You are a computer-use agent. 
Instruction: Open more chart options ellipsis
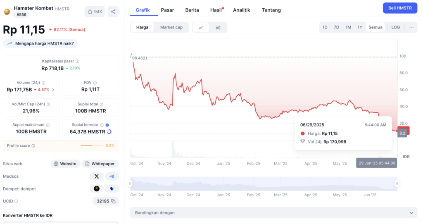coord(411,27)
